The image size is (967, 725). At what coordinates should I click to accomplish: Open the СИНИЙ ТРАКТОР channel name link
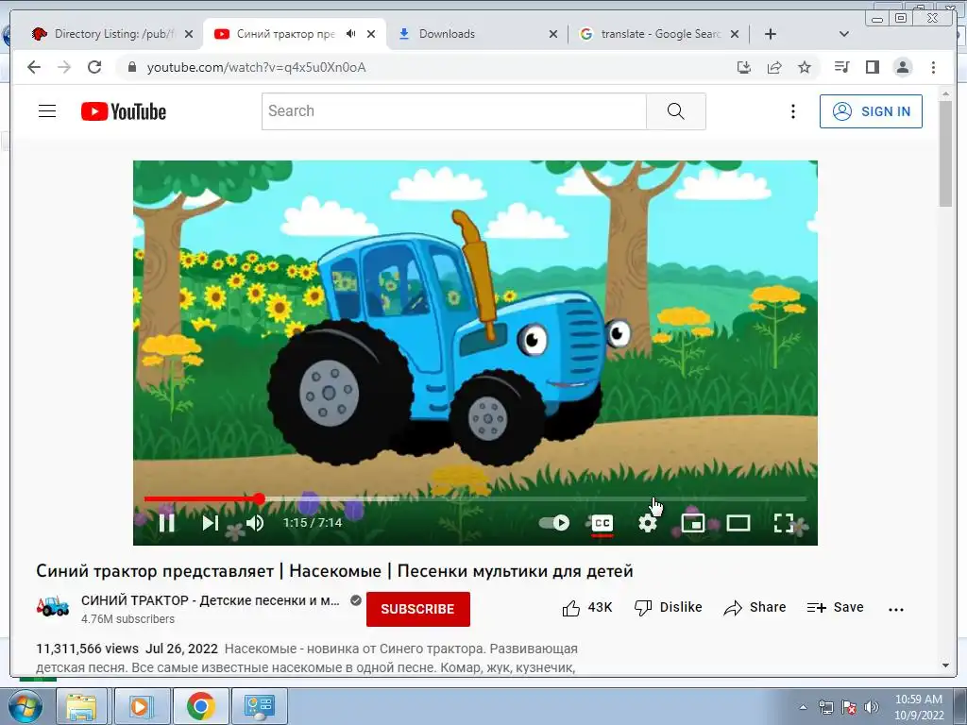211,600
